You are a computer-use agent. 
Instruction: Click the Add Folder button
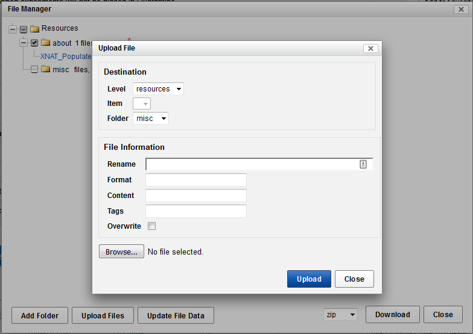tap(40, 315)
